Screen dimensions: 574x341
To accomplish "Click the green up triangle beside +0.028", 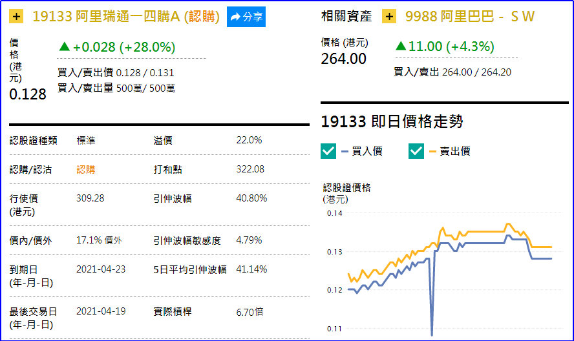I will tap(65, 46).
